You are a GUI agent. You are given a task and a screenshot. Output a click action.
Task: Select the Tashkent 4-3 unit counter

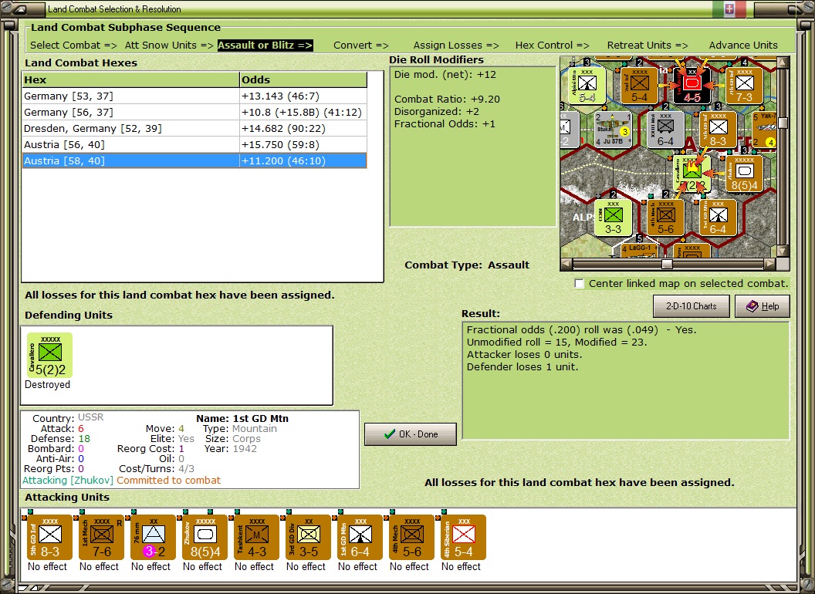[256, 538]
